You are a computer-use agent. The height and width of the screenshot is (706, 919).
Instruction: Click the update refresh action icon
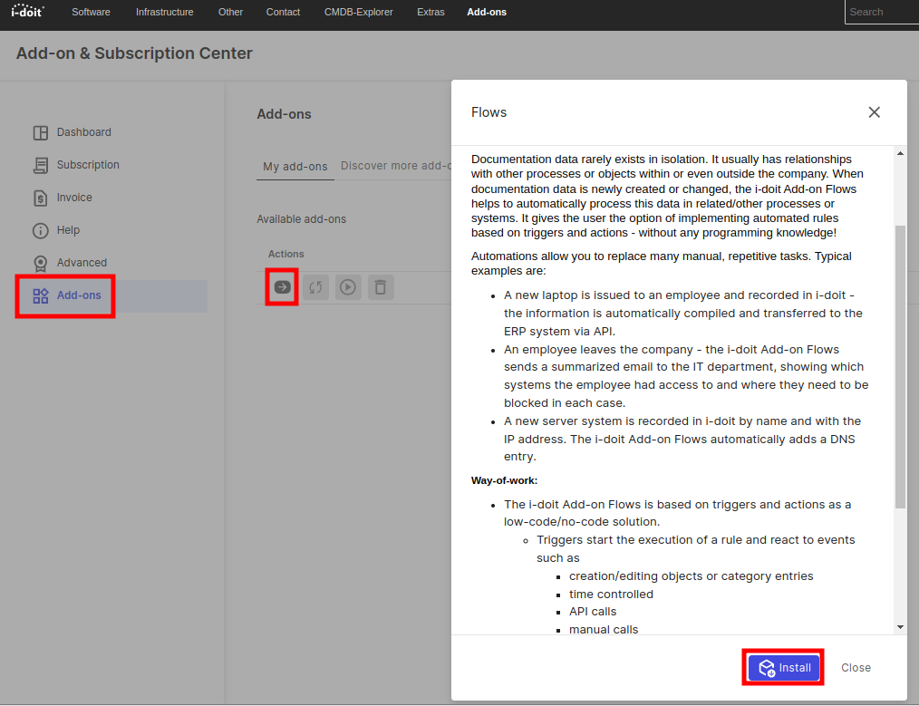tap(315, 287)
